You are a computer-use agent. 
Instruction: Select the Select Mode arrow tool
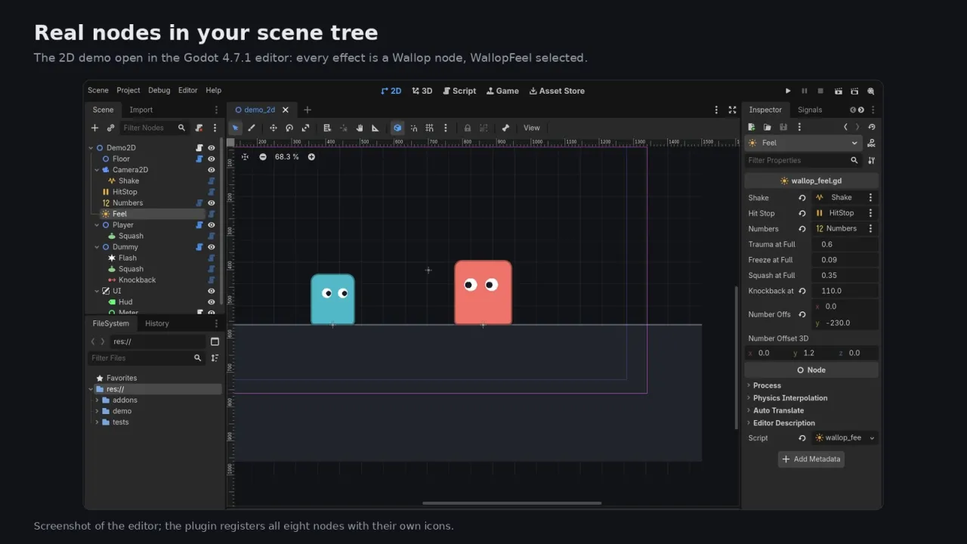[x=236, y=128]
